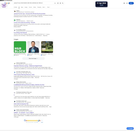Viewport: 136px width, 131px height.
Task: Switch to the Shopping tab
Action: click(x=39, y=7)
